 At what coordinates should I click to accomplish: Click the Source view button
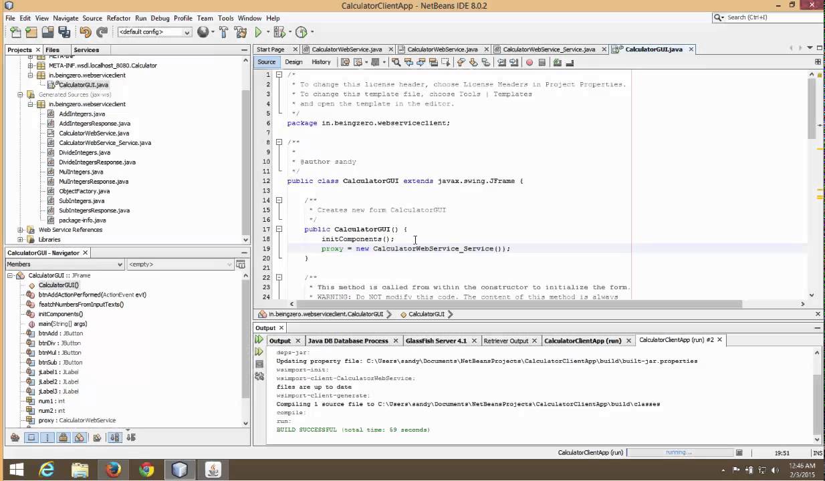pyautogui.click(x=266, y=62)
